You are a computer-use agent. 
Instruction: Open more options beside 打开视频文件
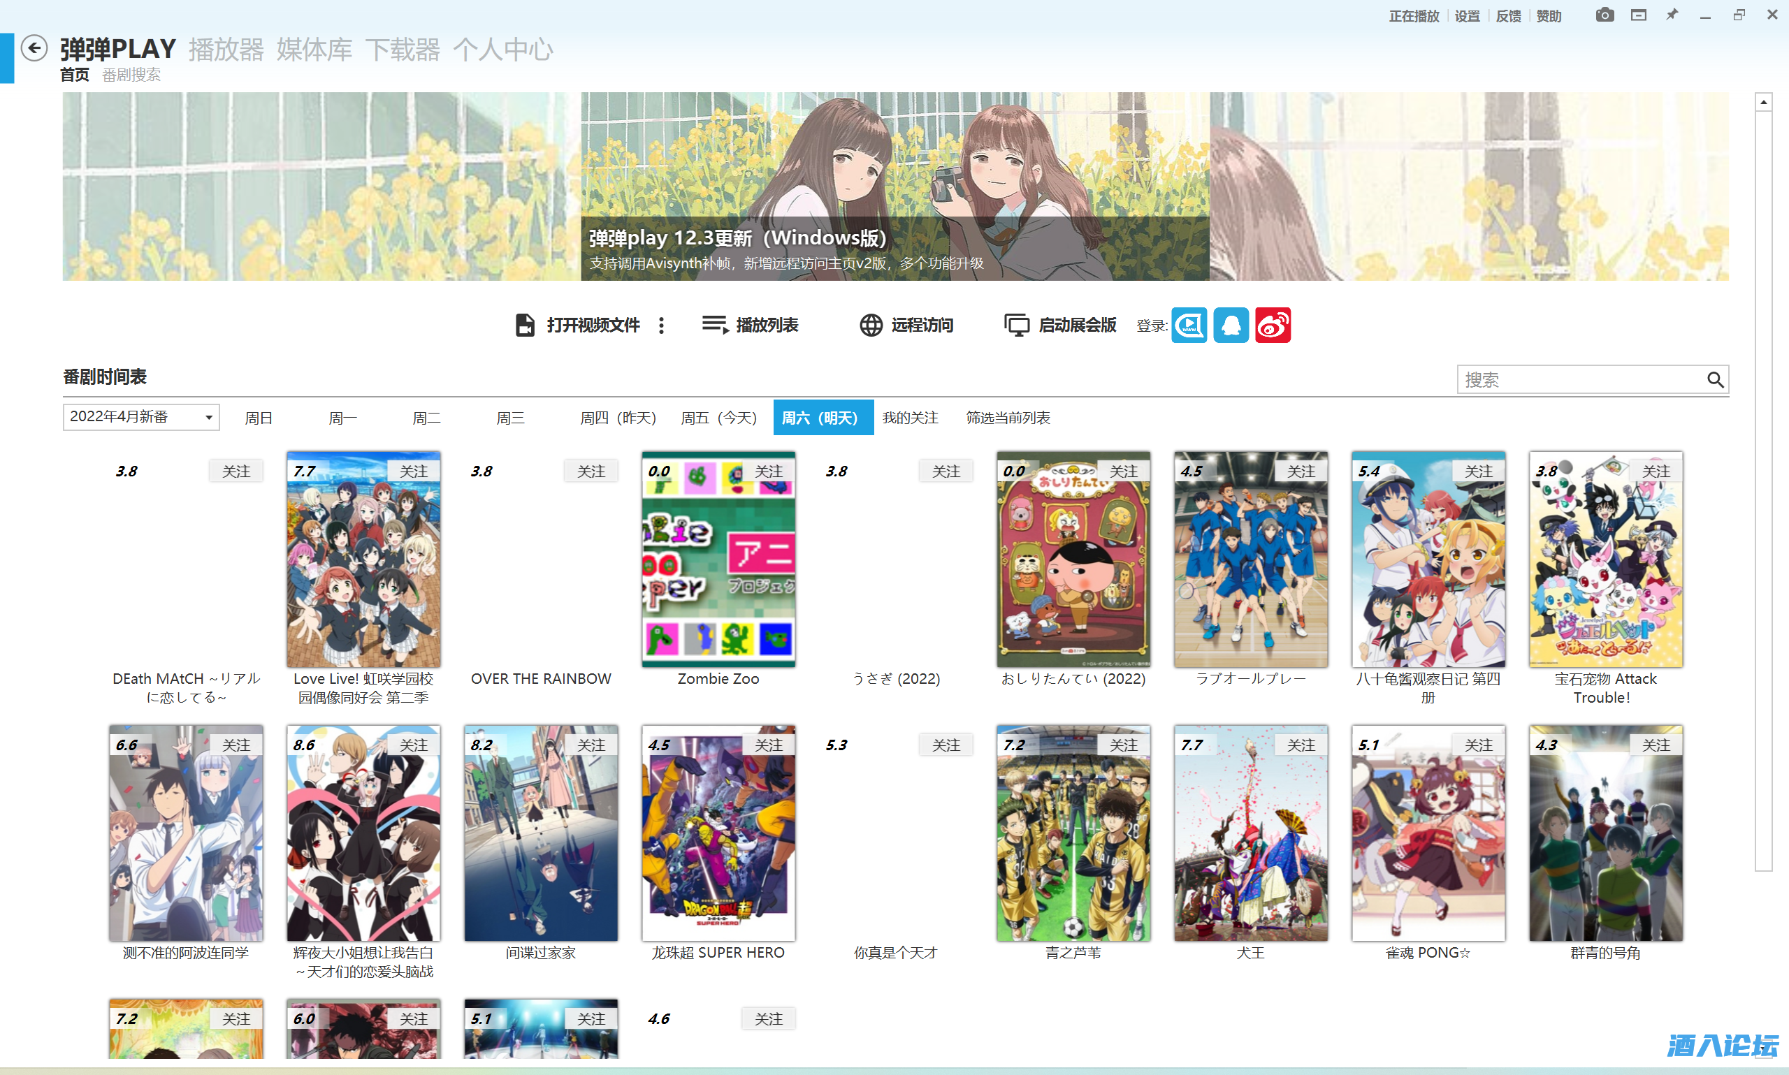point(661,326)
